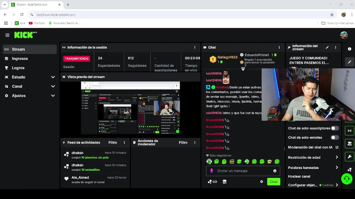Select the last emote in the chat emote row
The height and width of the screenshot is (199, 355).
pyautogui.click(x=277, y=161)
